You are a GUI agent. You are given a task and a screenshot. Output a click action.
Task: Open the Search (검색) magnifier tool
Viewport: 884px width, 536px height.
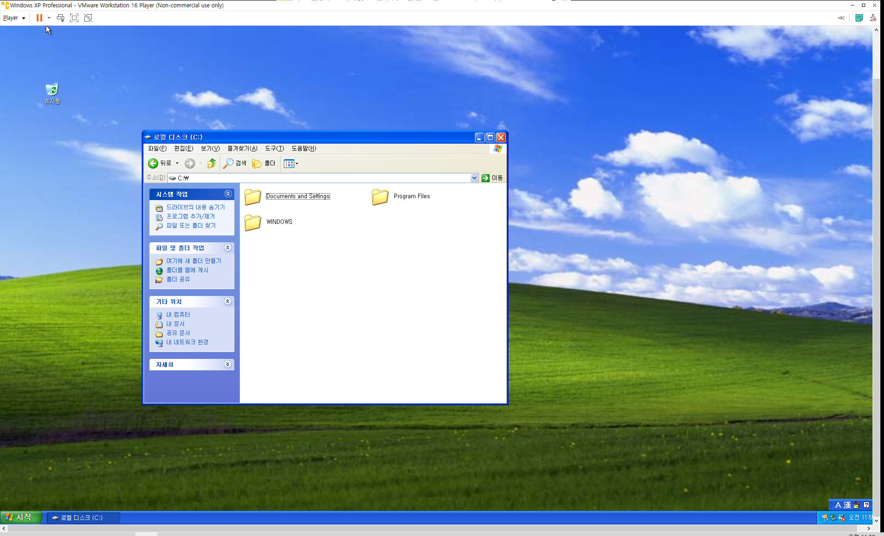[x=234, y=163]
